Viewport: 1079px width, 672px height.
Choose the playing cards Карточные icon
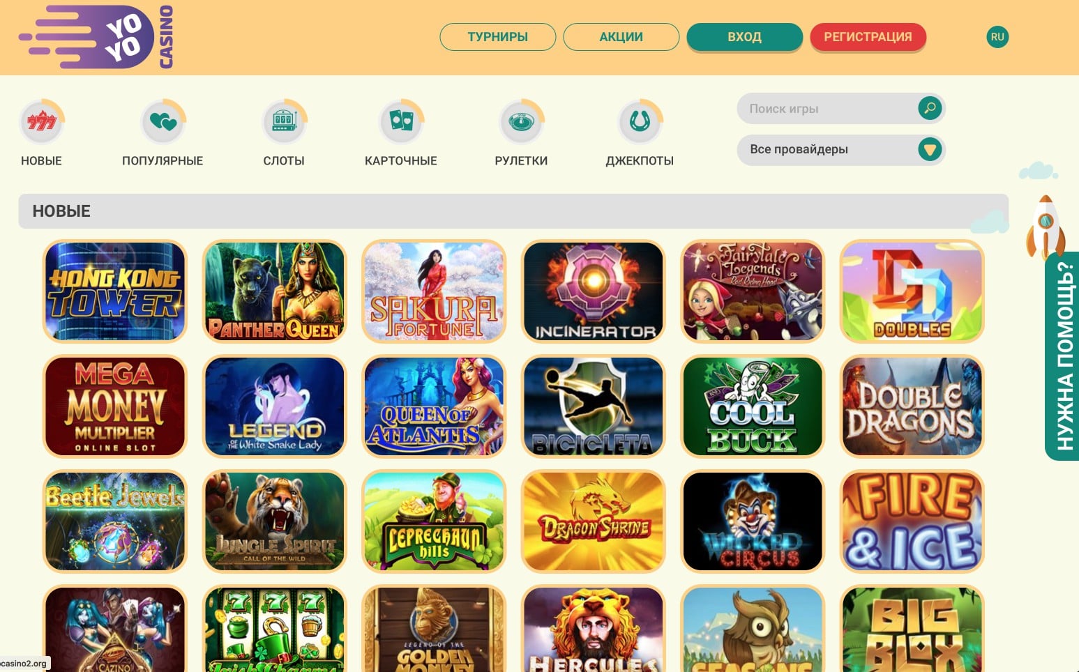coord(401,121)
